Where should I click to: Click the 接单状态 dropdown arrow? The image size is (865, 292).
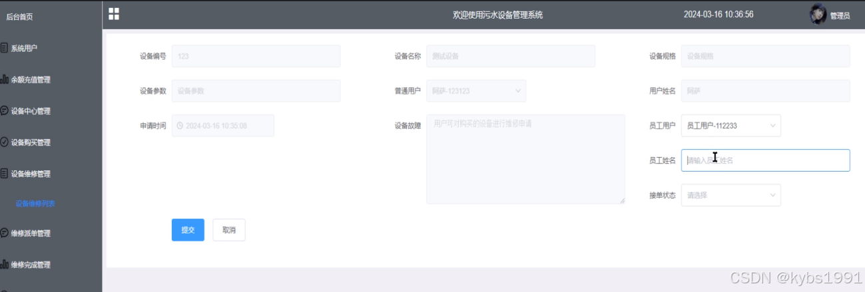773,195
